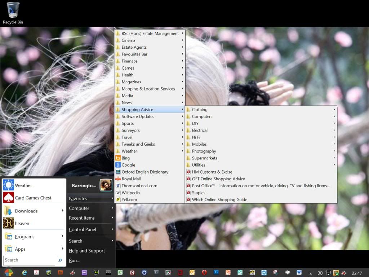Open the Royal Mail favorite
The width and height of the screenshot is (369, 277).
[150, 179]
